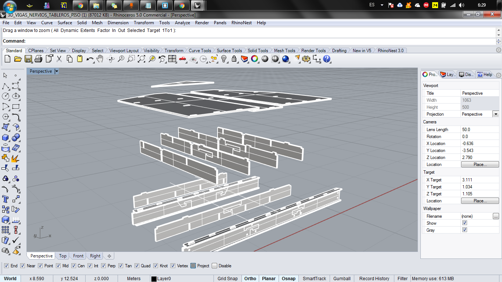Click the Target Location Place button
This screenshot has width=502, height=282.
click(480, 201)
